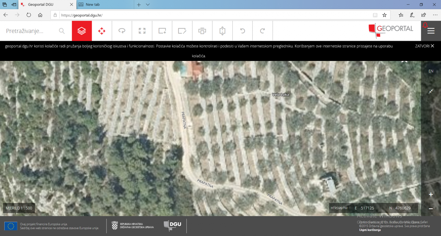
Task: Open the print map tool
Action: (202, 31)
